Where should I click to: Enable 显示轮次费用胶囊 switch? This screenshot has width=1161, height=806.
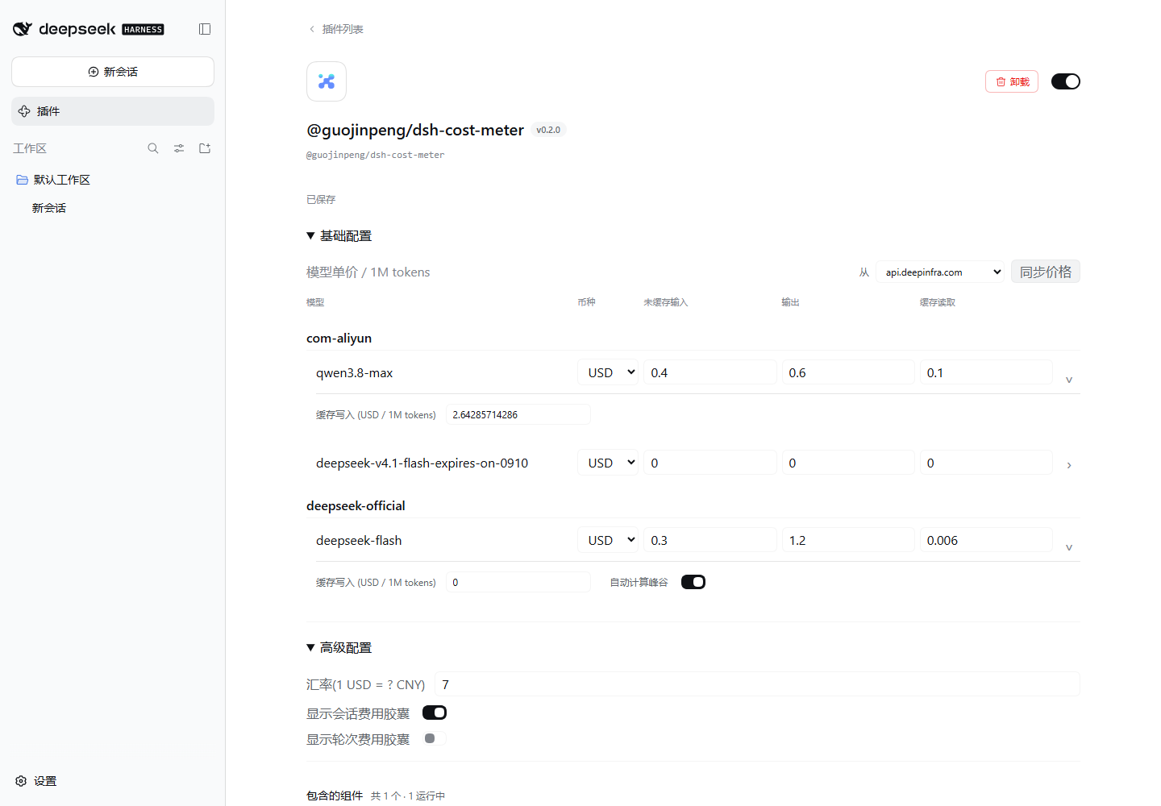(x=435, y=738)
